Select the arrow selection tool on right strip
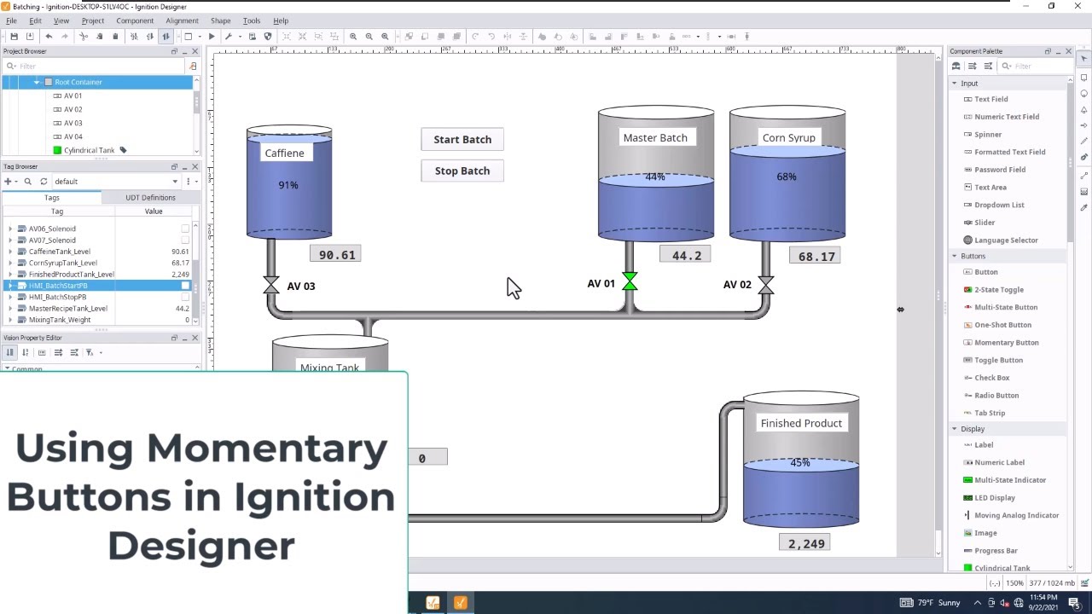 [x=1084, y=59]
